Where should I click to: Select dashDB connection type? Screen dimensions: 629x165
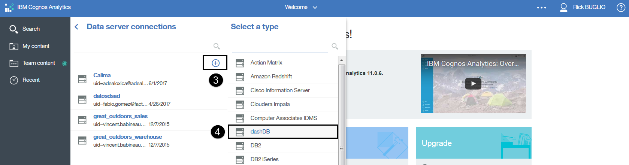pyautogui.click(x=283, y=132)
